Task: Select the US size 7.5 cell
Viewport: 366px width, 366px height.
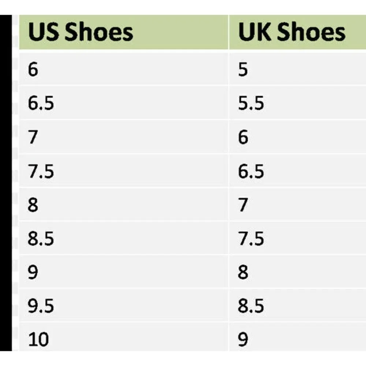Action: 123,171
